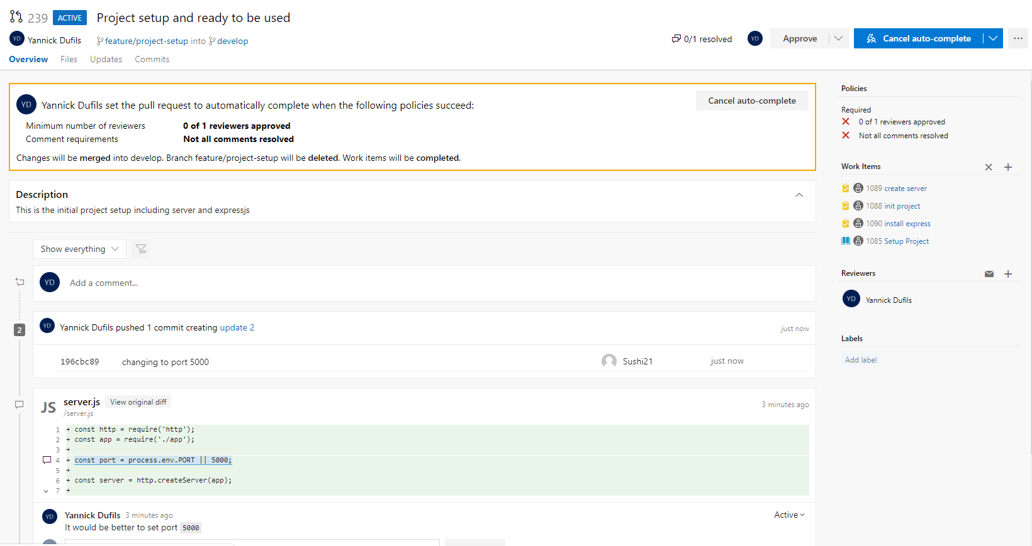Remove work items using the X icon
Image resolution: width=1032 pixels, height=546 pixels.
[x=989, y=167]
